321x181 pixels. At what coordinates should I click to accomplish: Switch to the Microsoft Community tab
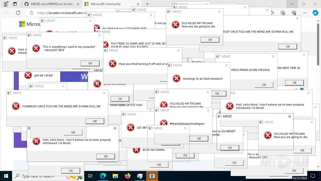click(112, 4)
